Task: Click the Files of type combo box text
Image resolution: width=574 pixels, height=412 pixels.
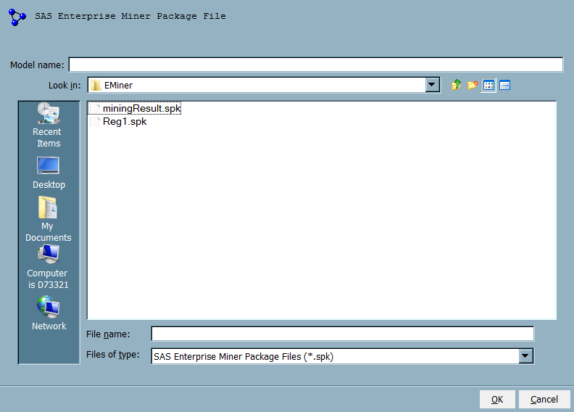Action: (x=244, y=356)
